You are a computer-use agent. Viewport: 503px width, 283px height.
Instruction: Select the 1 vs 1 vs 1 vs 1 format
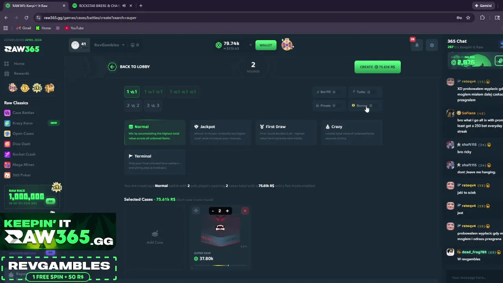coord(183,92)
